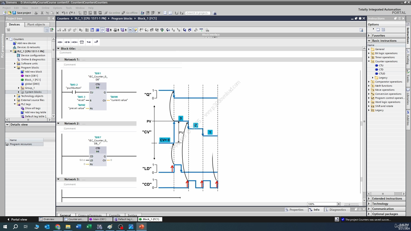Click the Print icon in main toolbar
Image resolution: width=411 pixels, height=231 pixels.
tap(36, 13)
